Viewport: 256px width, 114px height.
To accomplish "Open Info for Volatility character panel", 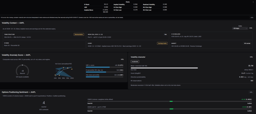I will (251, 57).
